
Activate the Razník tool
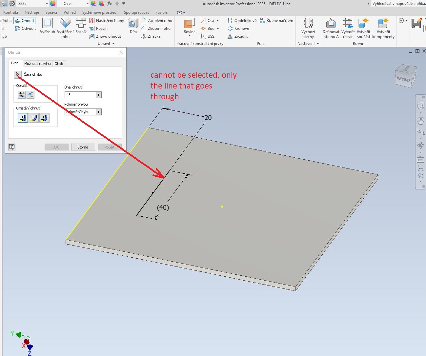pyautogui.click(x=81, y=26)
